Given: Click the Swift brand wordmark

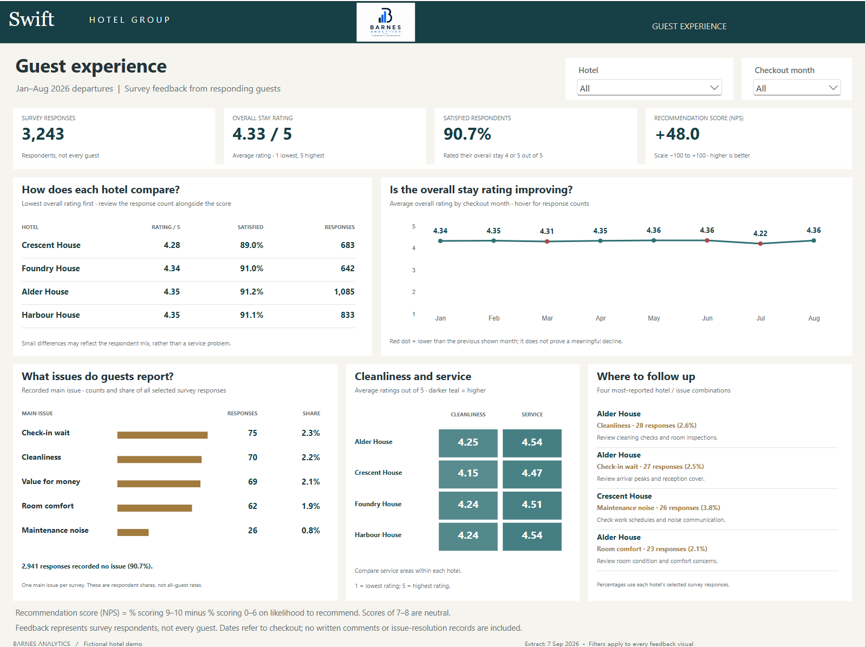Looking at the screenshot, I should [x=32, y=19].
